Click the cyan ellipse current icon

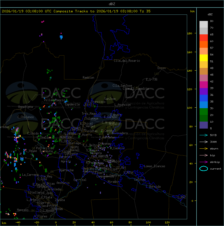204,169
